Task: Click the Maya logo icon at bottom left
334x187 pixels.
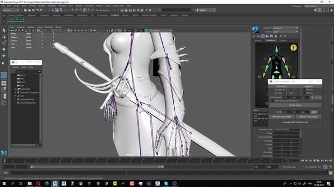Action: point(4,153)
